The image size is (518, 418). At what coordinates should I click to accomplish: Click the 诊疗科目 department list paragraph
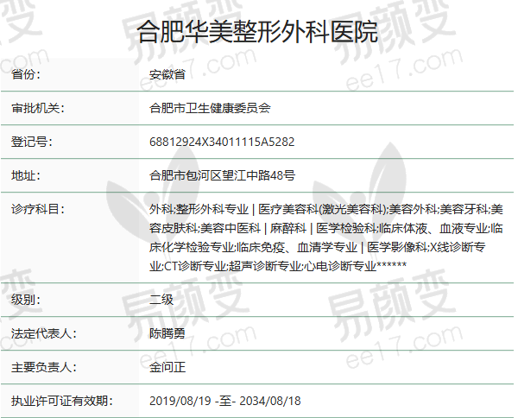(326, 237)
